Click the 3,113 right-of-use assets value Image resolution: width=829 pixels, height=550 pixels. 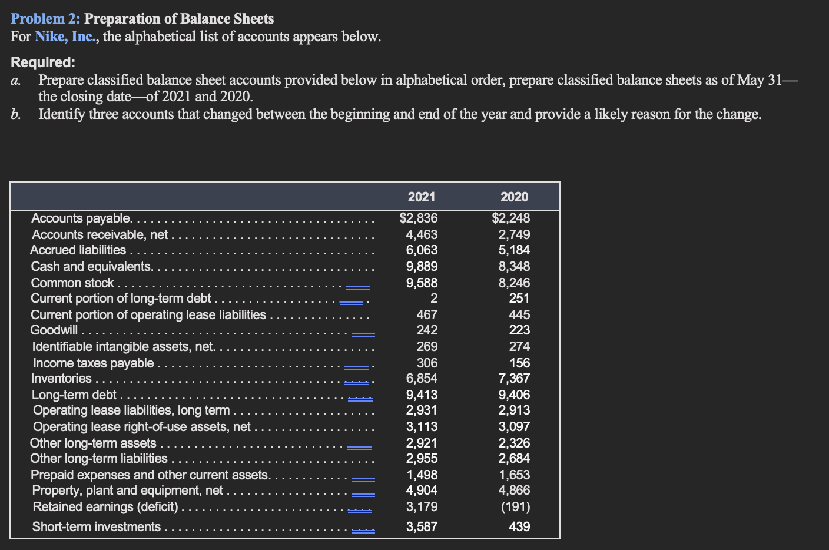click(422, 427)
